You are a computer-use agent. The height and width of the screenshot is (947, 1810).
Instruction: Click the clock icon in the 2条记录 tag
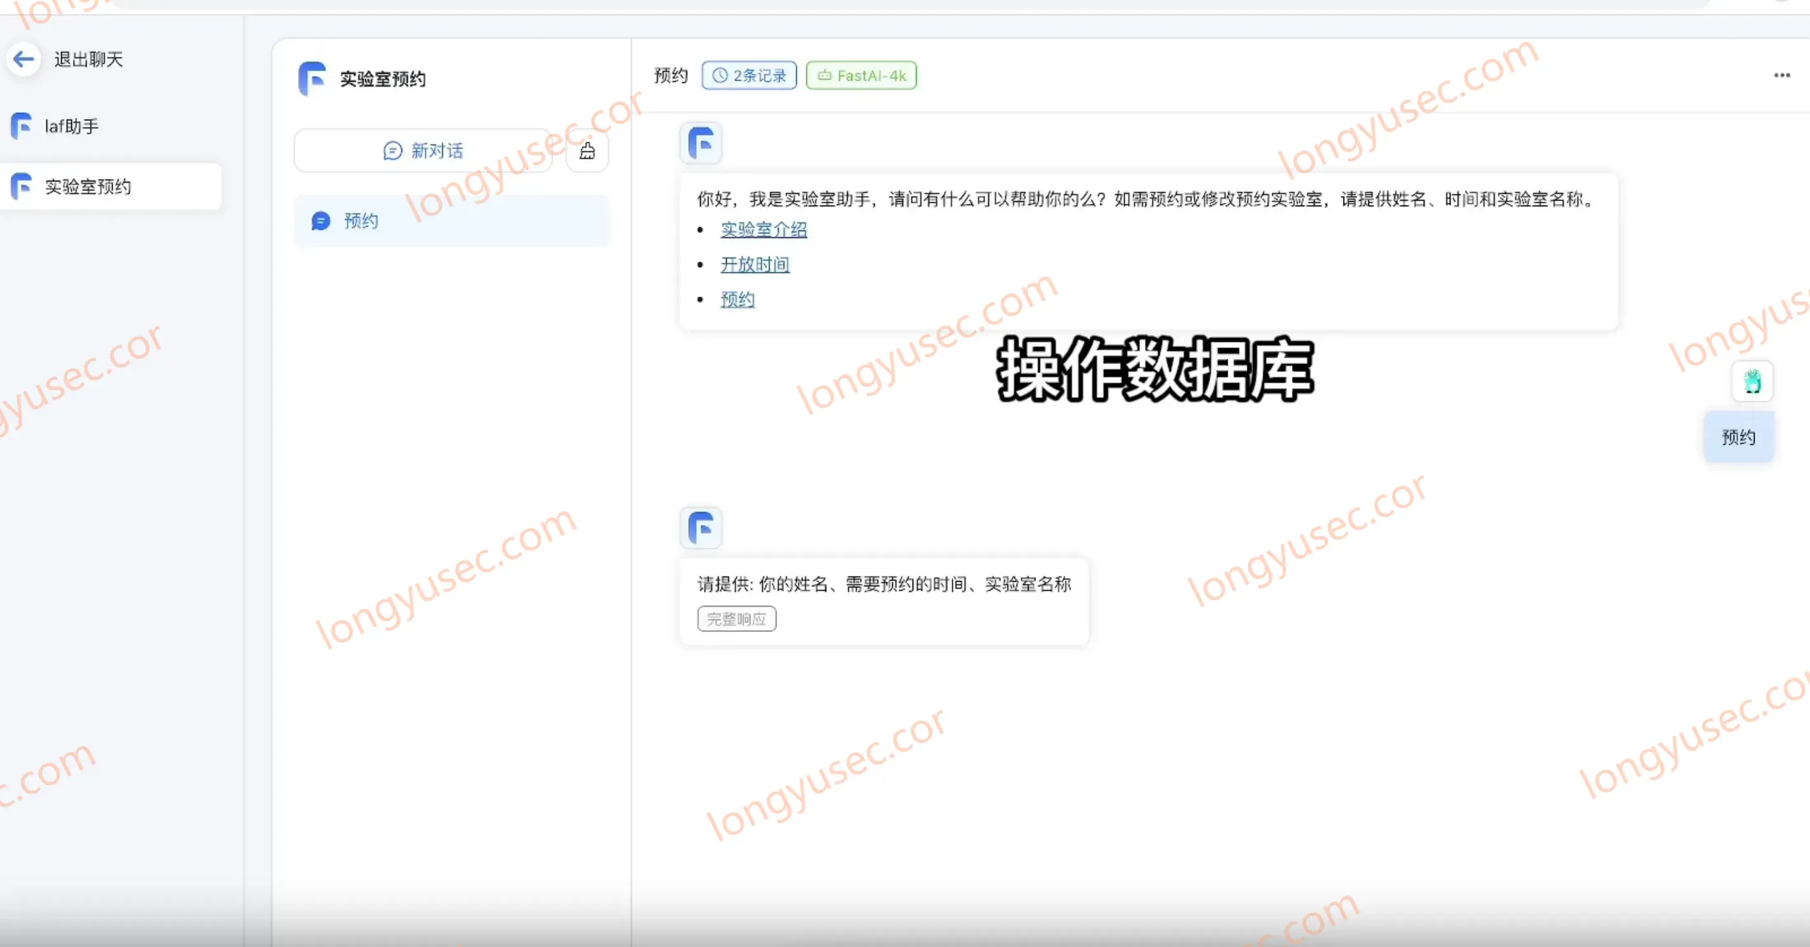[720, 75]
